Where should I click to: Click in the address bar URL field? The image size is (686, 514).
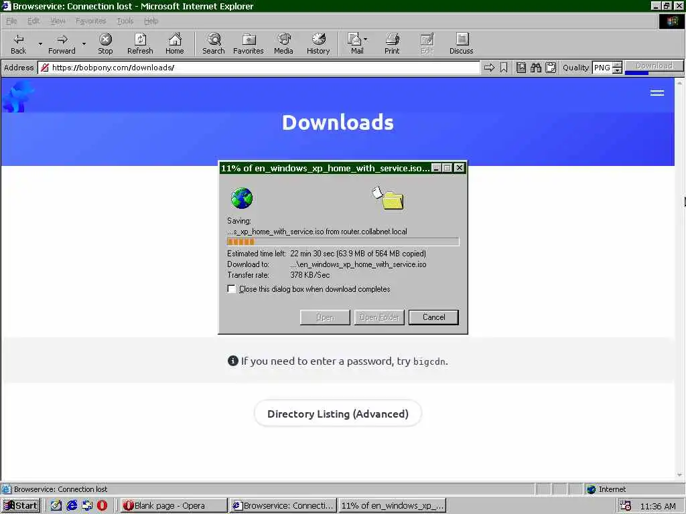click(x=259, y=68)
